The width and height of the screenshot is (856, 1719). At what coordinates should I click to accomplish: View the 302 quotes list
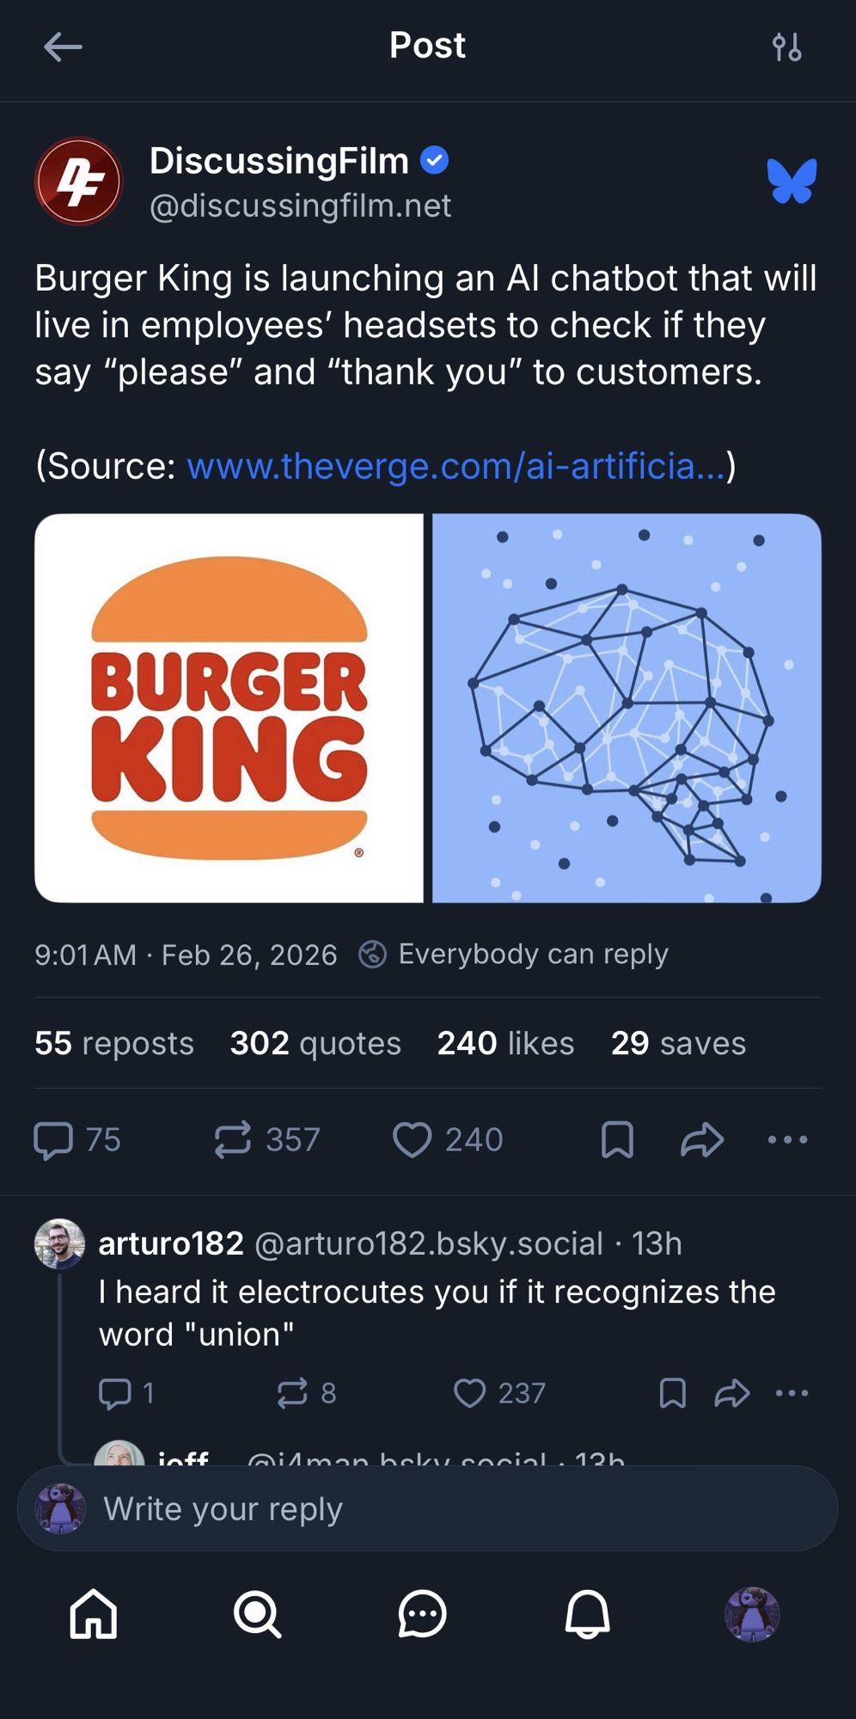(315, 1043)
